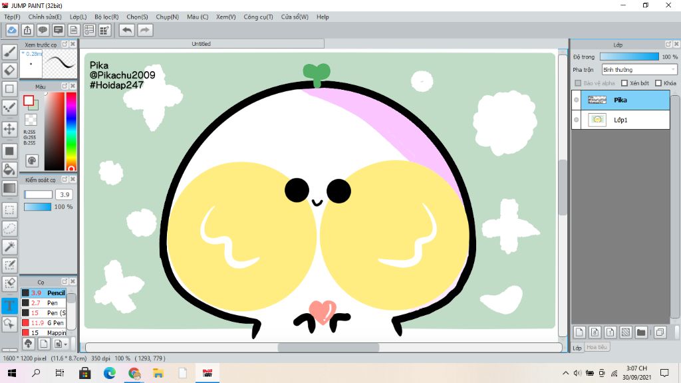Viewport: 681px width, 383px height.
Task: Select the Brush tool in left toolbar
Action: (x=9, y=52)
